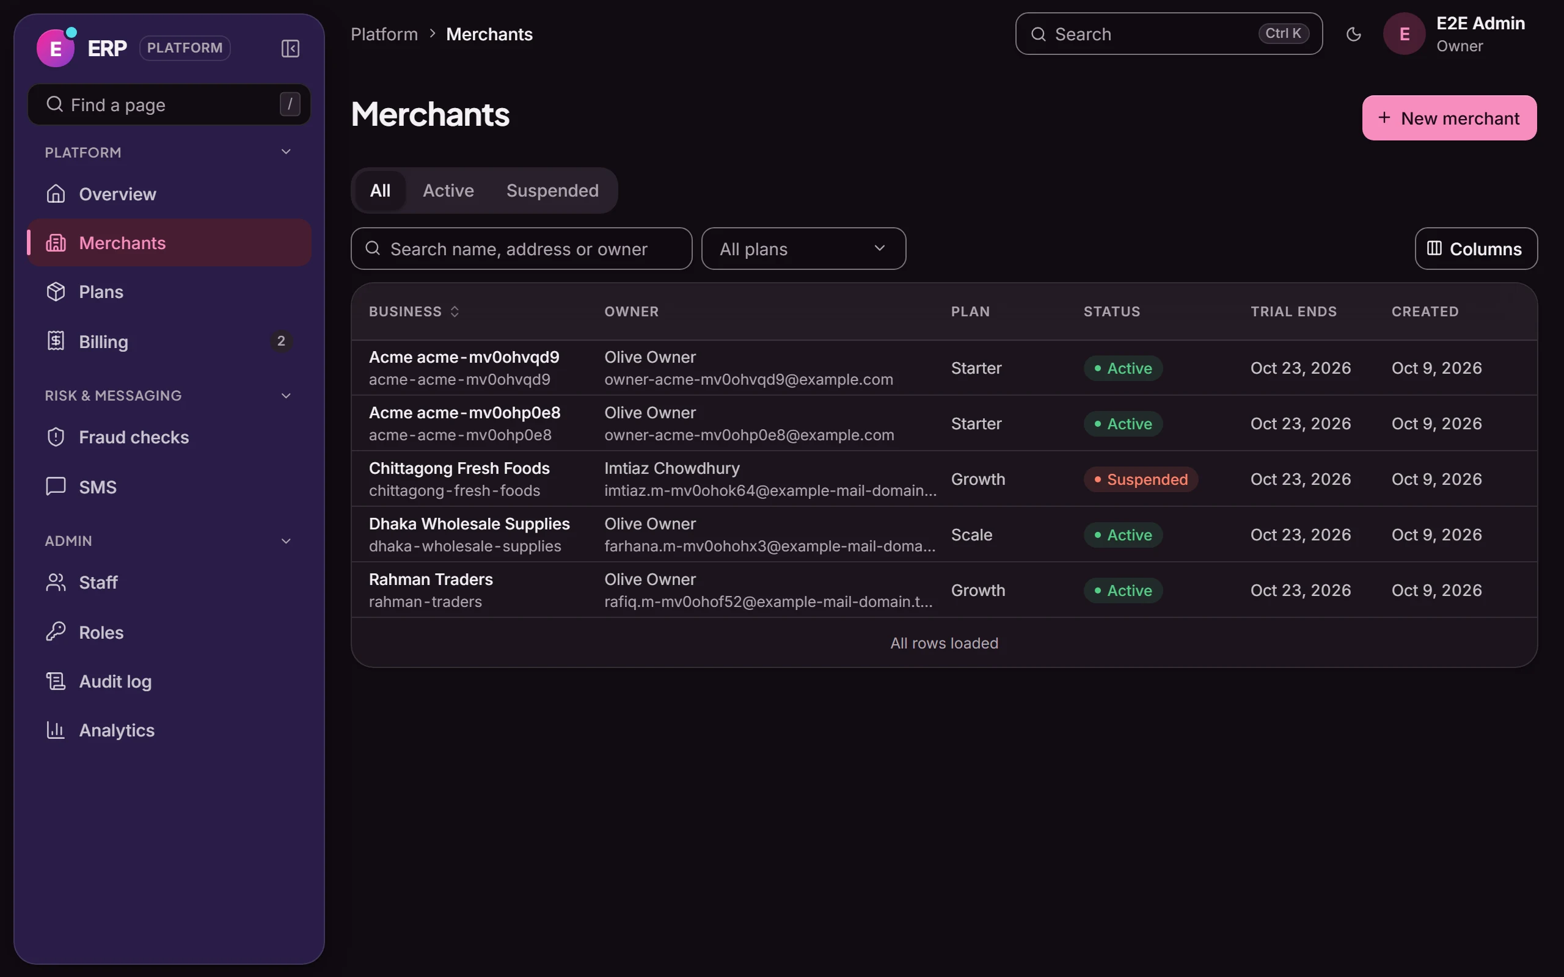Screen dimensions: 1564x977
Task: Open the Acme acme-mv0ohp0e8 merchant row
Action: (x=945, y=423)
